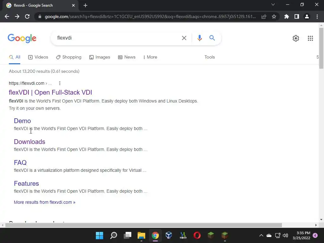
Task: Submit search with the magnifier icon
Action: tap(212, 38)
